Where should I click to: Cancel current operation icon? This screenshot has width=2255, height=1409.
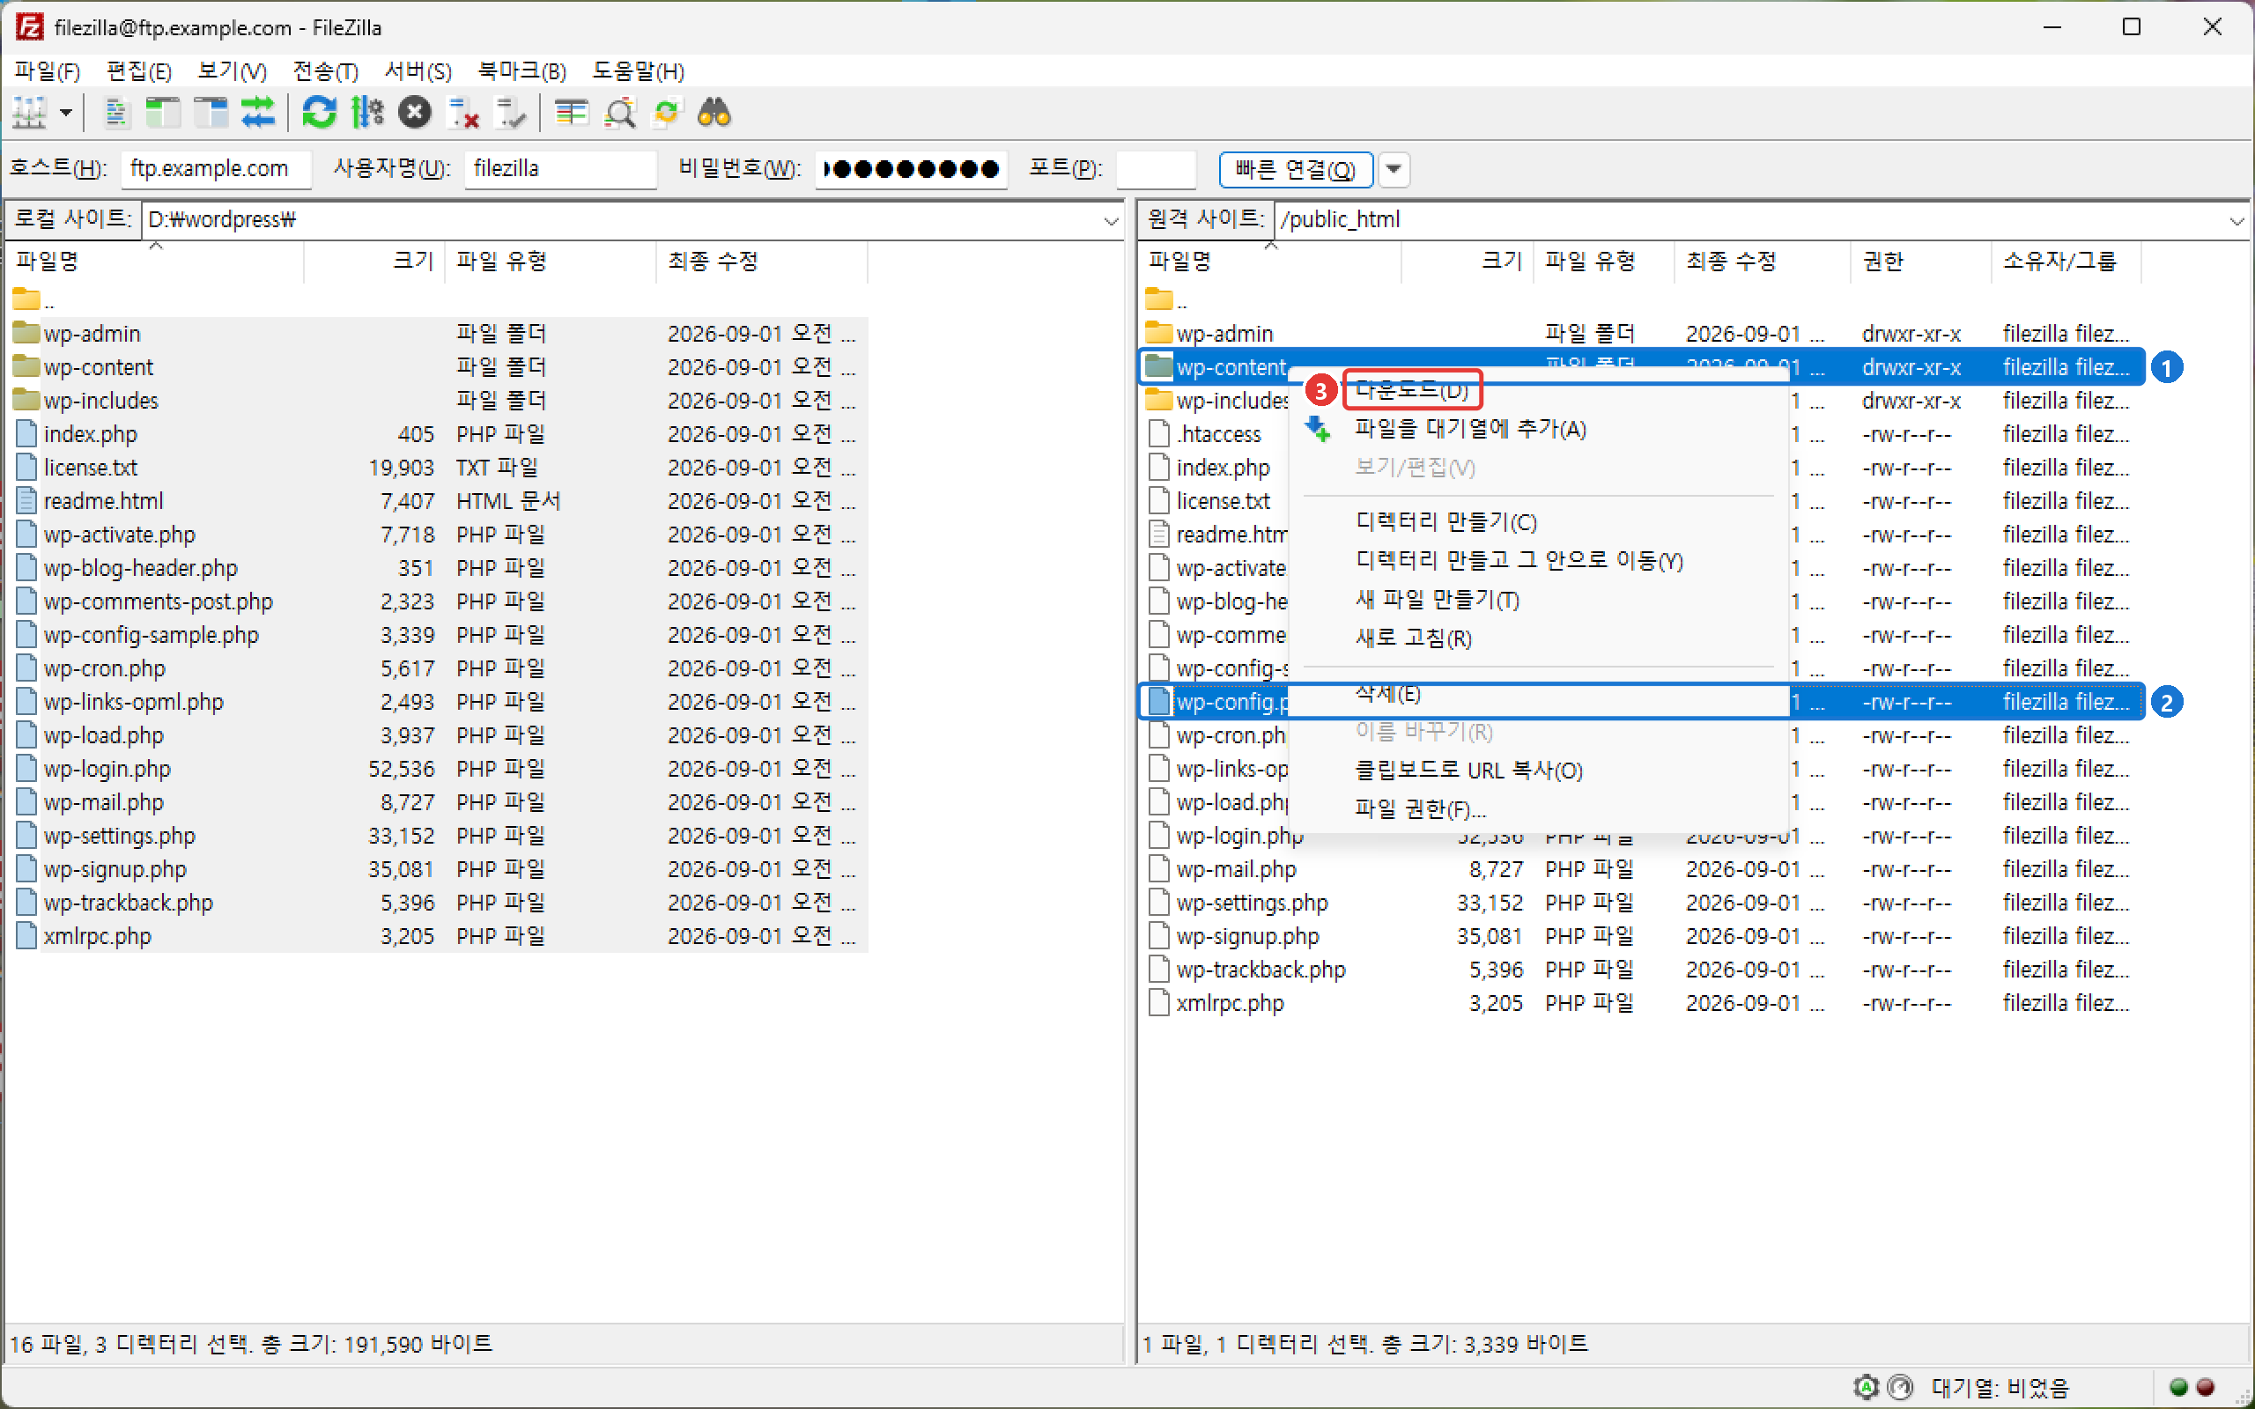point(415,113)
